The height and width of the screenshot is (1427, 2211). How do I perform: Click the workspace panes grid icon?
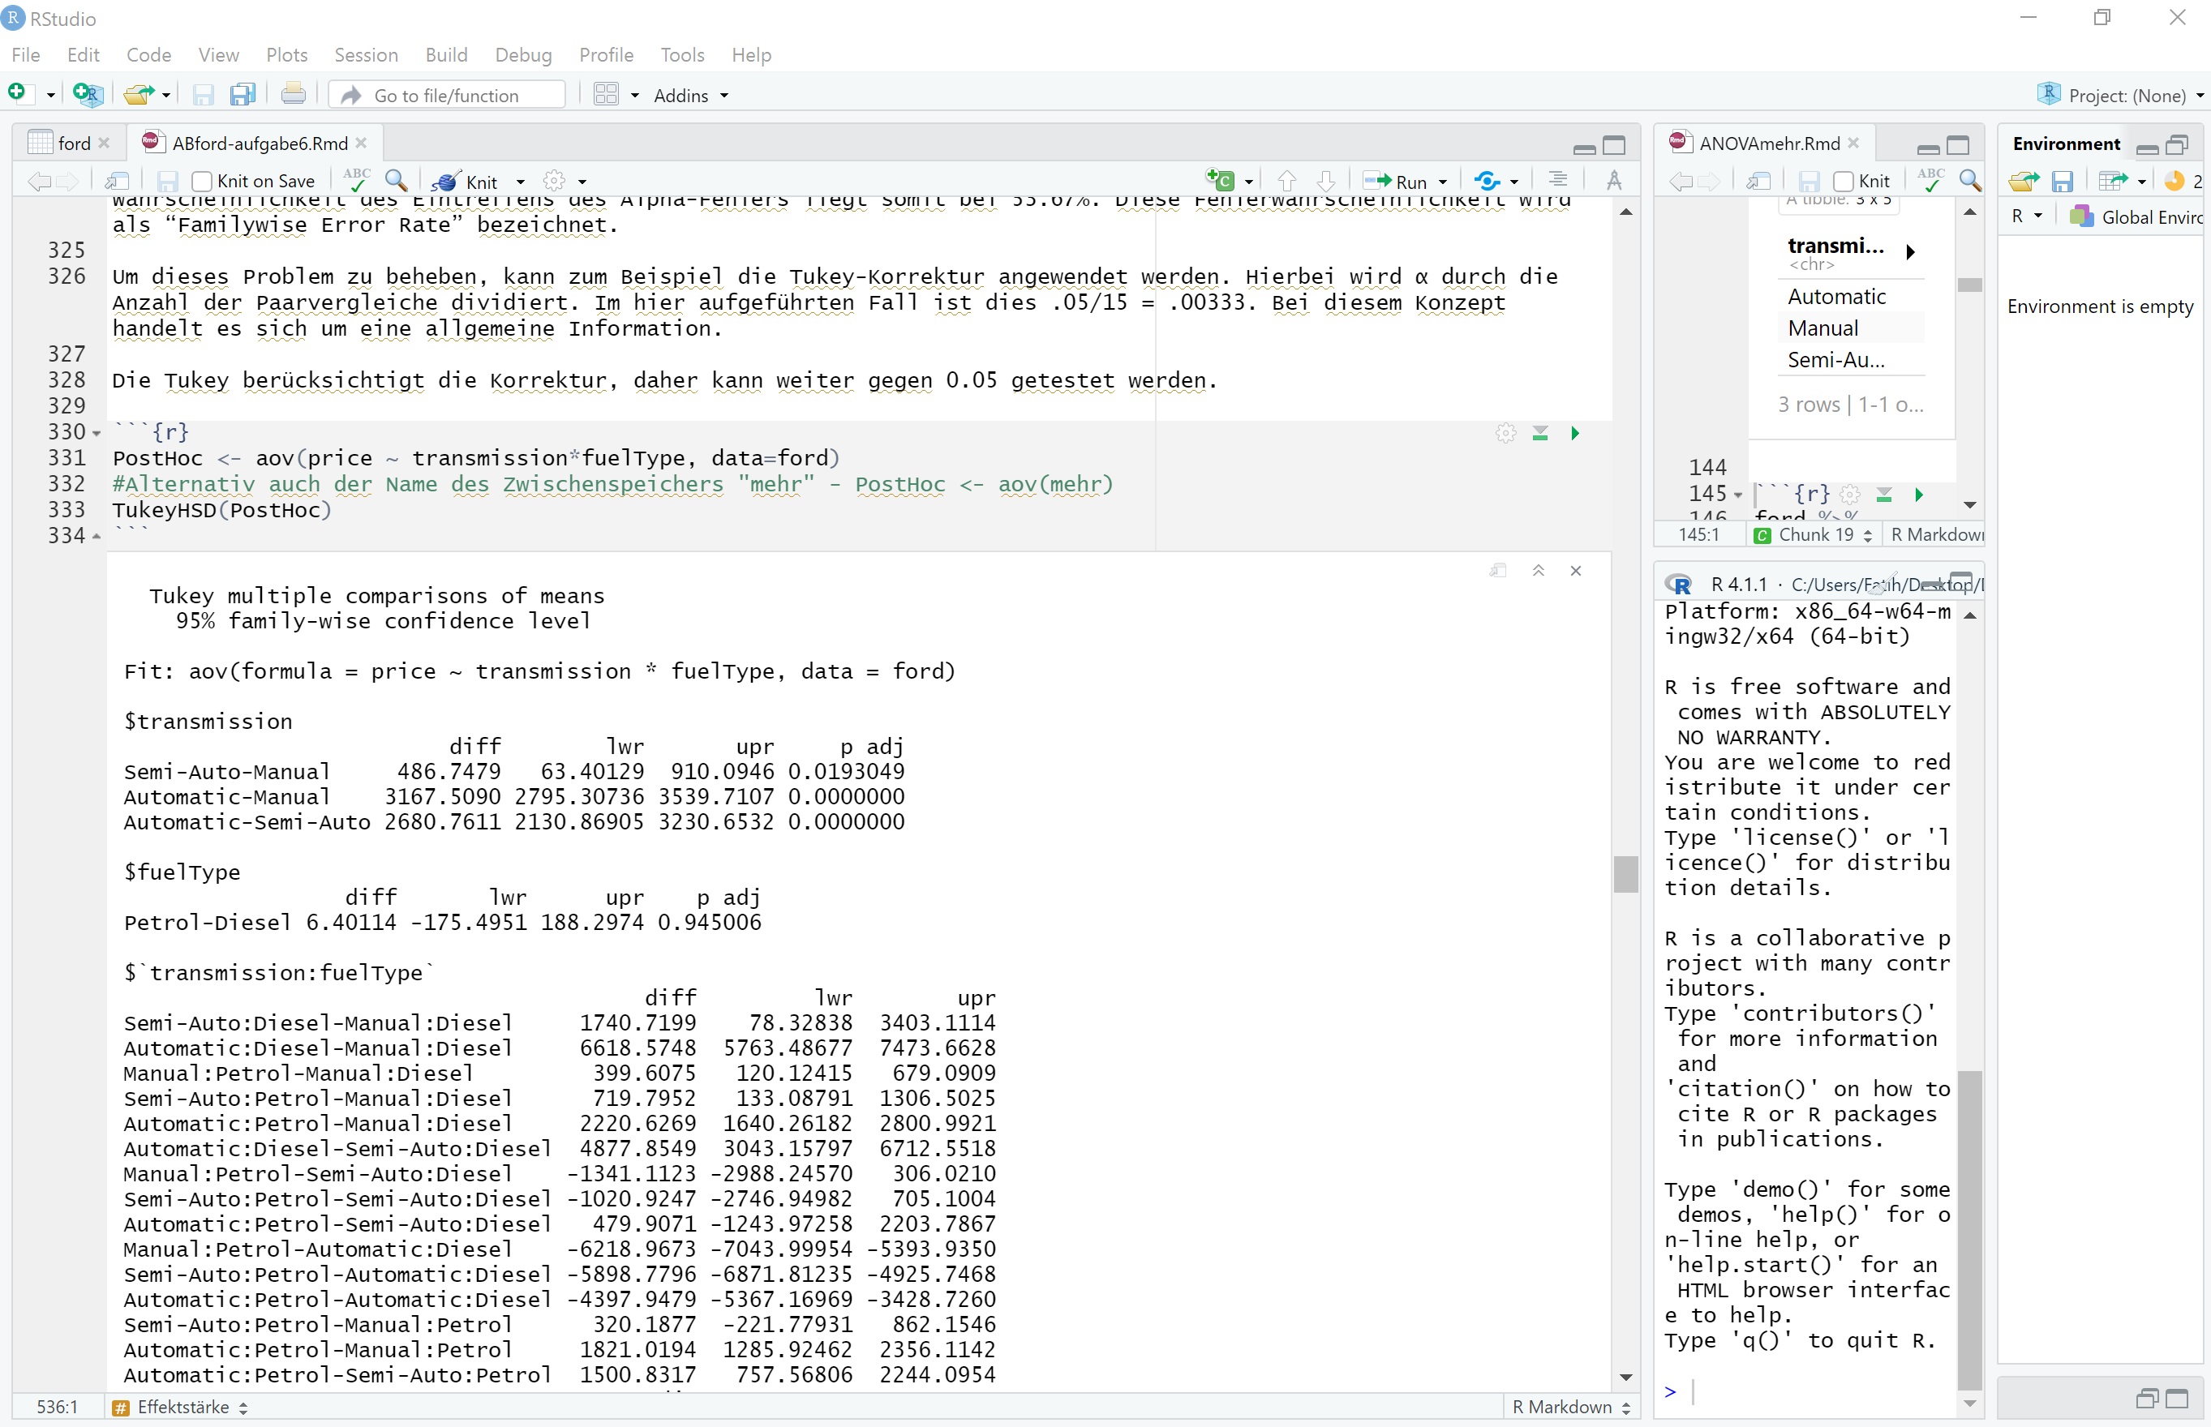click(606, 95)
